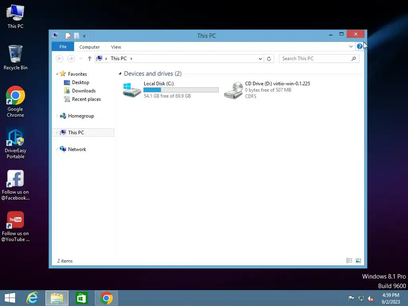The height and width of the screenshot is (306, 408).
Task: Collapse the Favorites tree node
Action: click(x=57, y=74)
